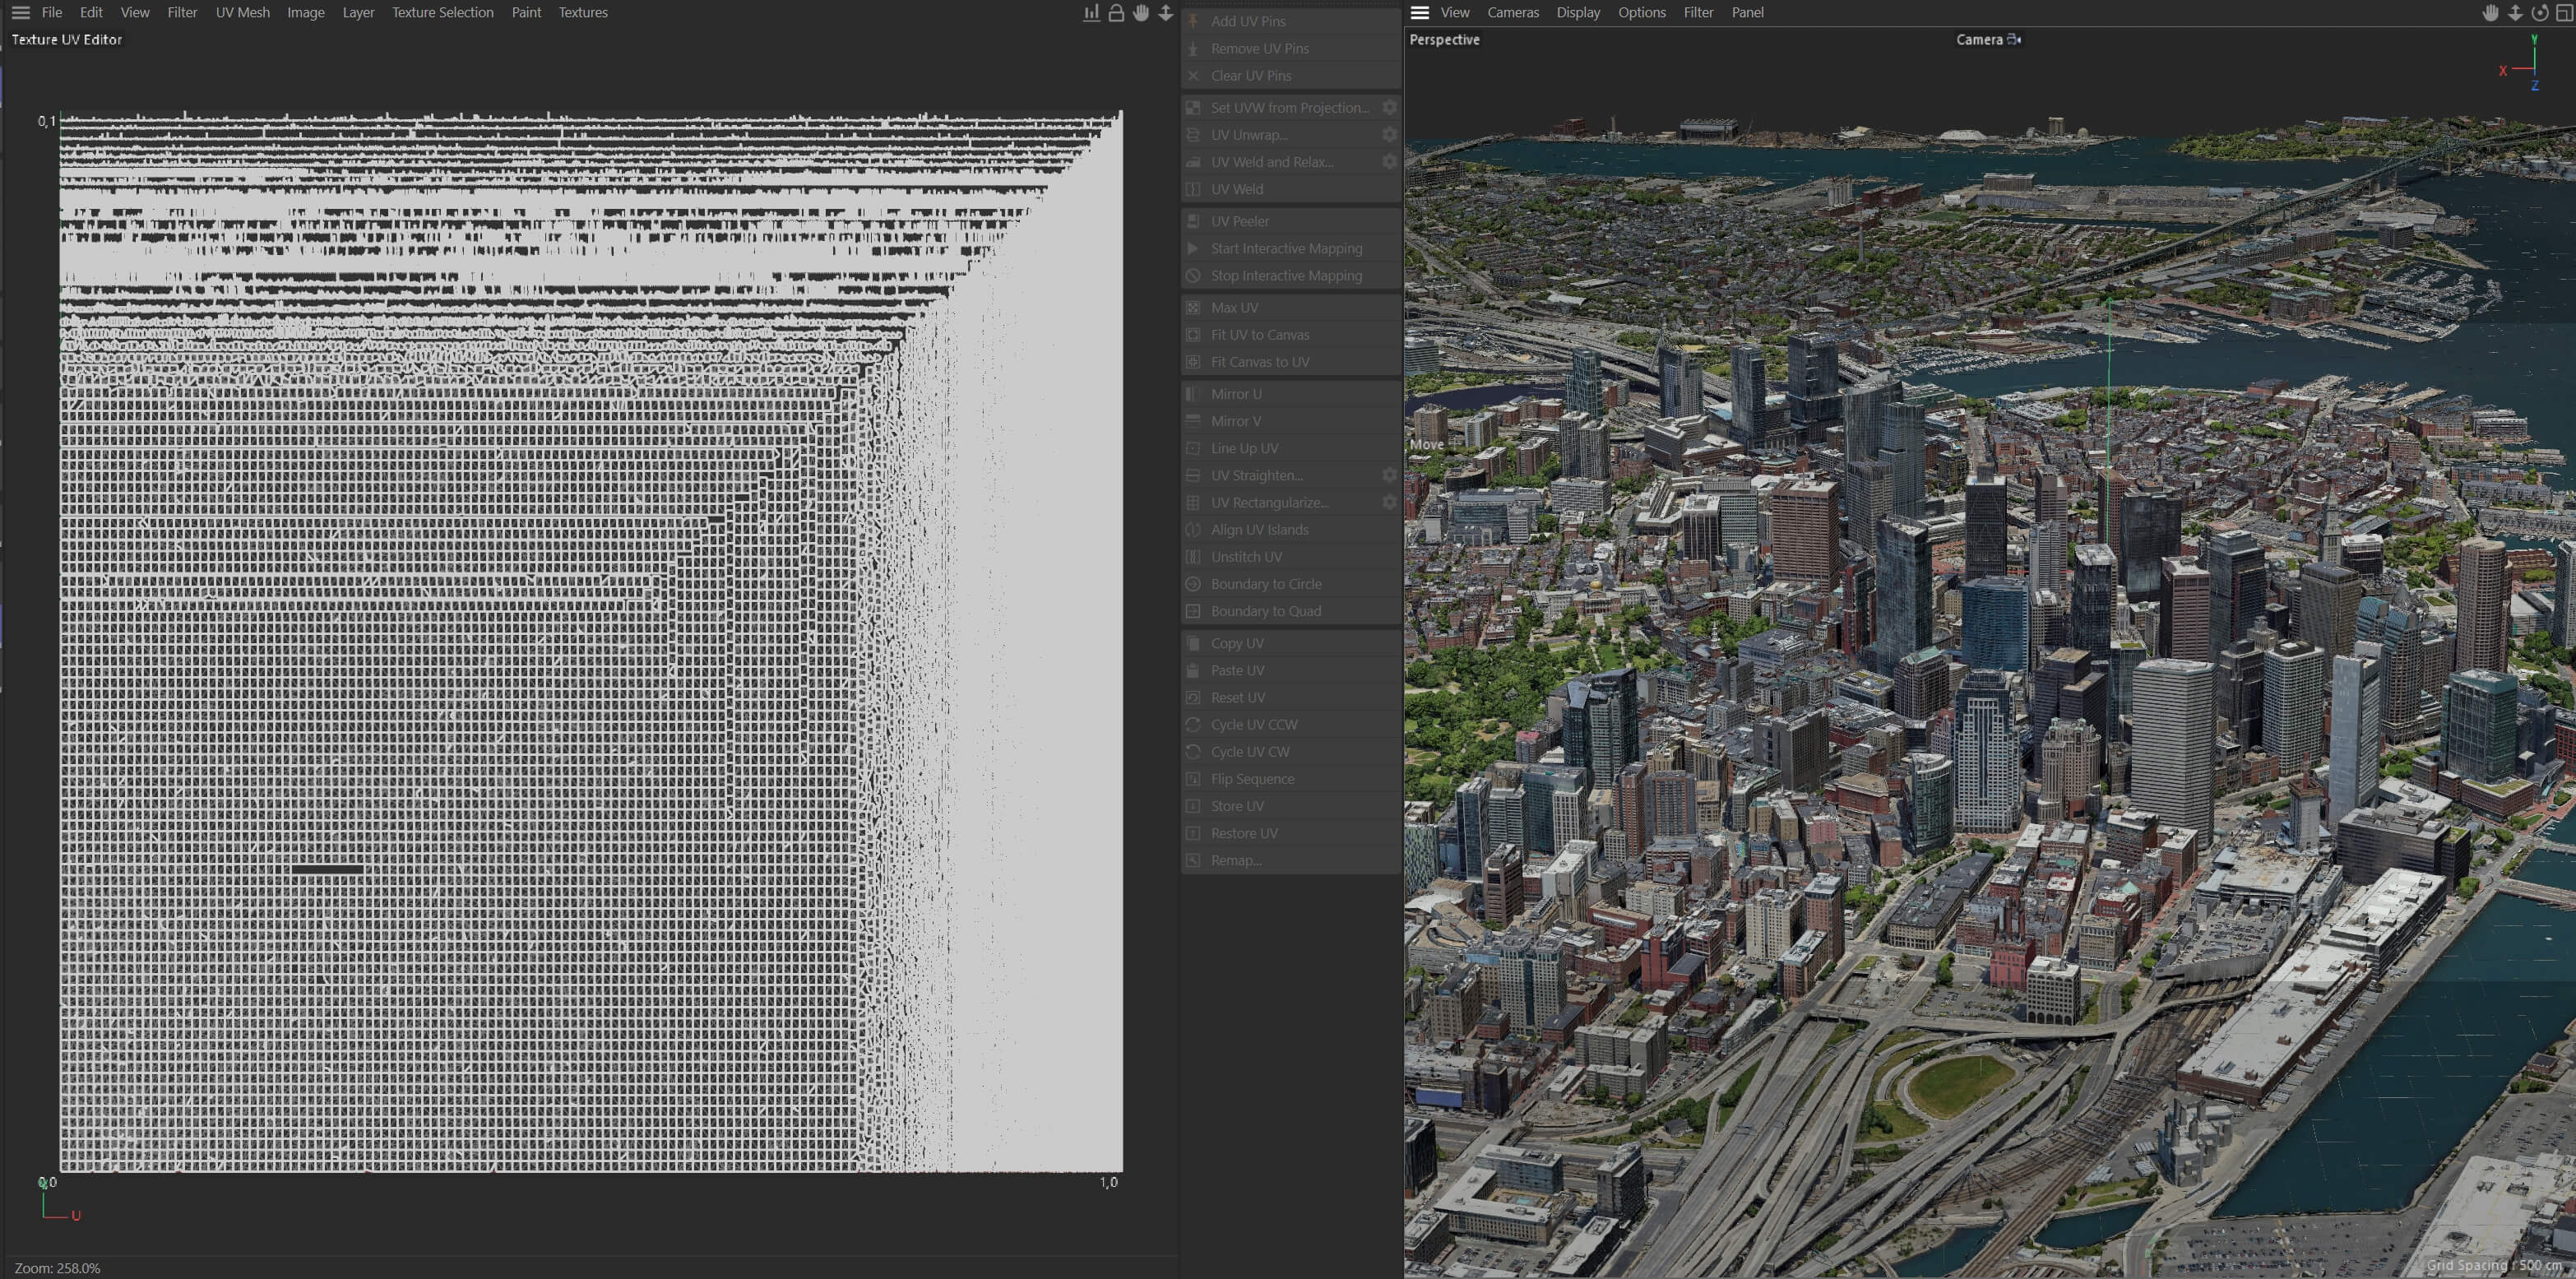Viewport: 2576px width, 1279px height.
Task: Click the Zoom: 258.0% status text
Action: pyautogui.click(x=57, y=1268)
